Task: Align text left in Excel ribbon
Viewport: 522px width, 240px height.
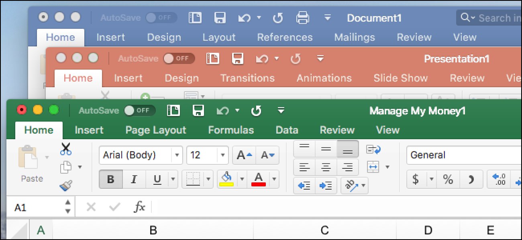Action: [304, 167]
